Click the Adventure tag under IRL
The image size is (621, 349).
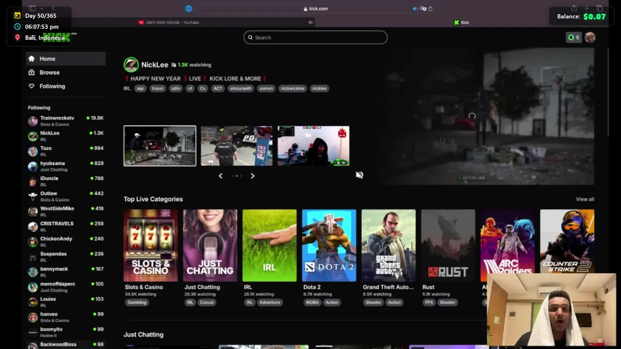click(x=270, y=302)
